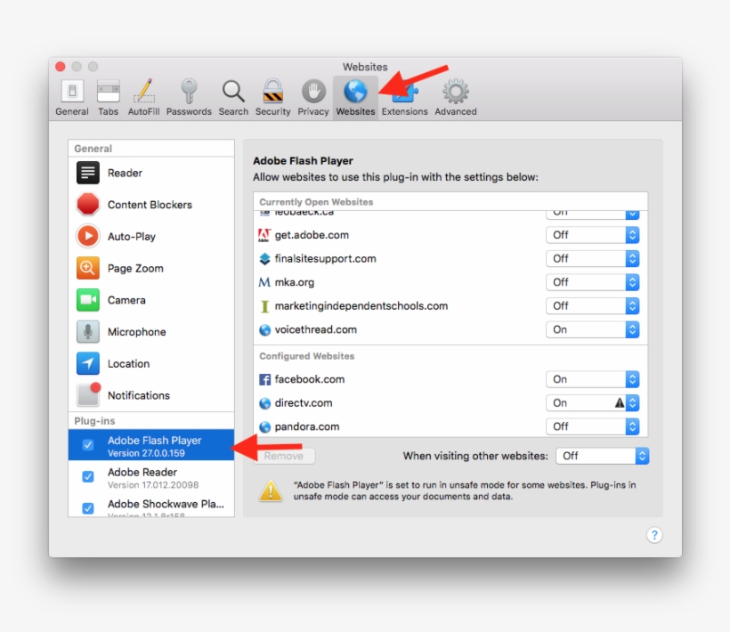This screenshot has height=632, width=730.
Task: Click the get.adobe.com Adobe favicon
Action: 264,235
